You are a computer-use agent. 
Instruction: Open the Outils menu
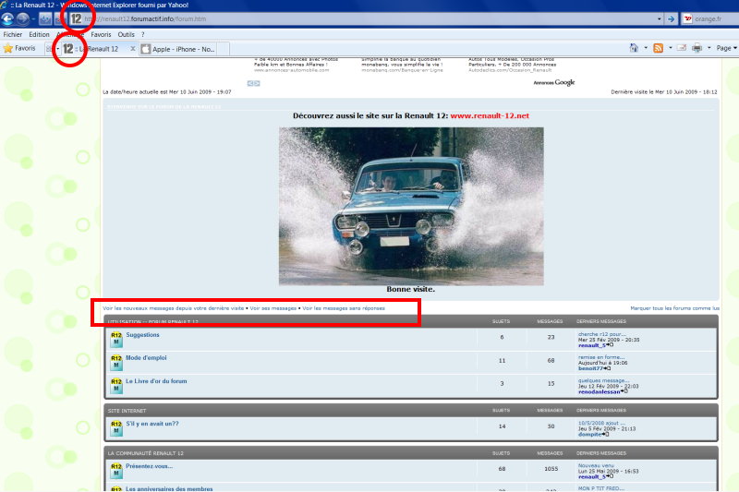tap(126, 34)
